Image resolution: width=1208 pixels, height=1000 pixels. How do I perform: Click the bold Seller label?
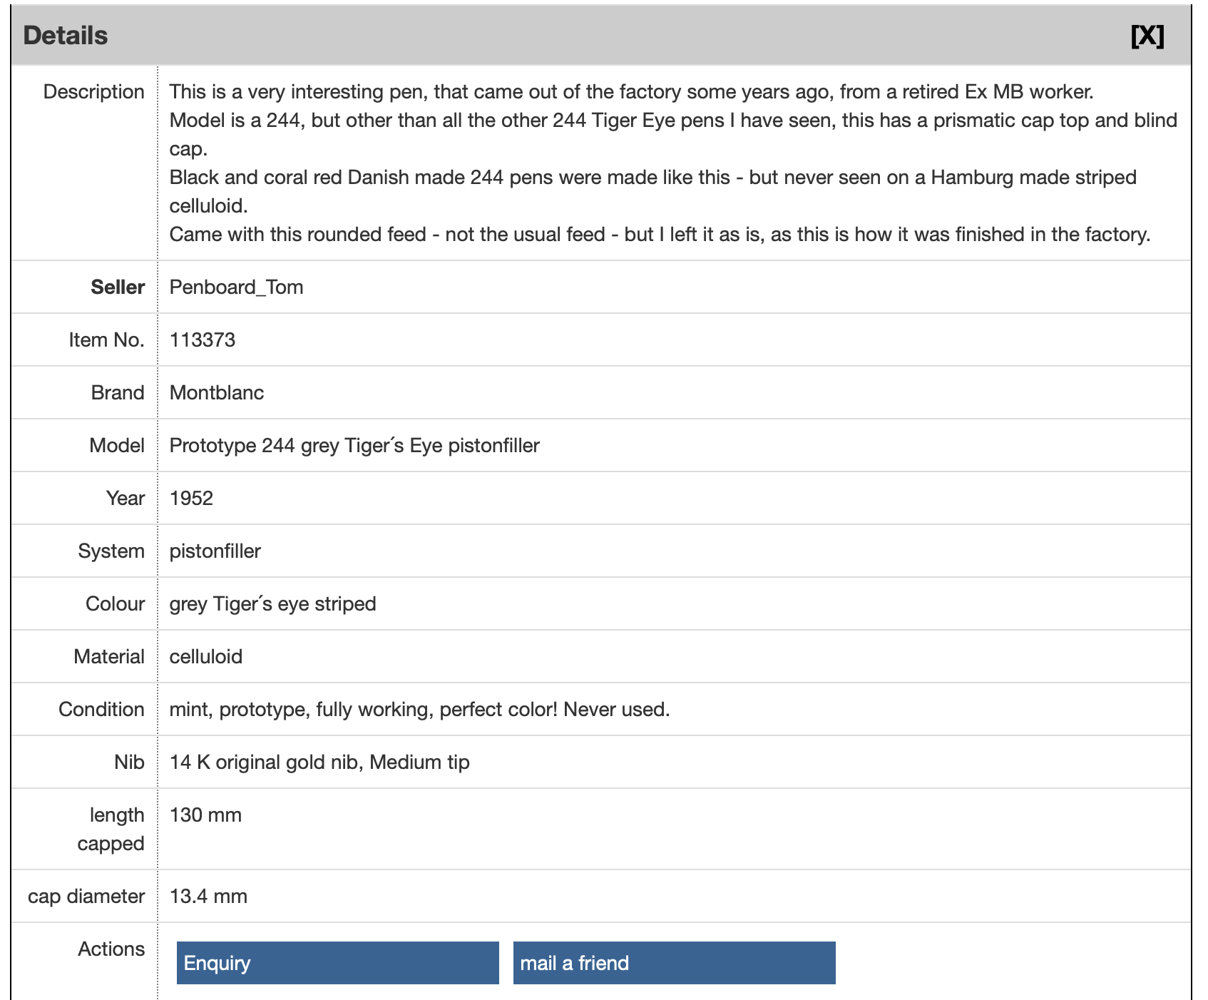coord(118,287)
